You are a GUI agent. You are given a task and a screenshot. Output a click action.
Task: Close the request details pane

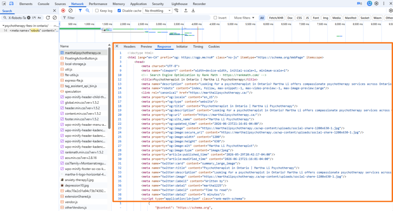[x=117, y=46]
